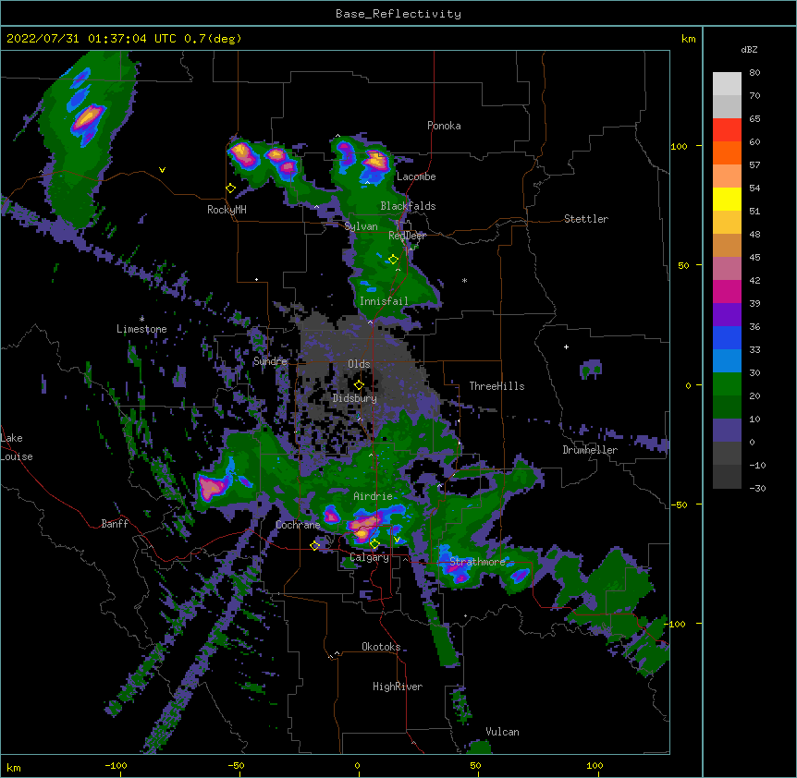Click the Airdrie city label
Viewport: 797px width, 778px height.
tap(374, 496)
